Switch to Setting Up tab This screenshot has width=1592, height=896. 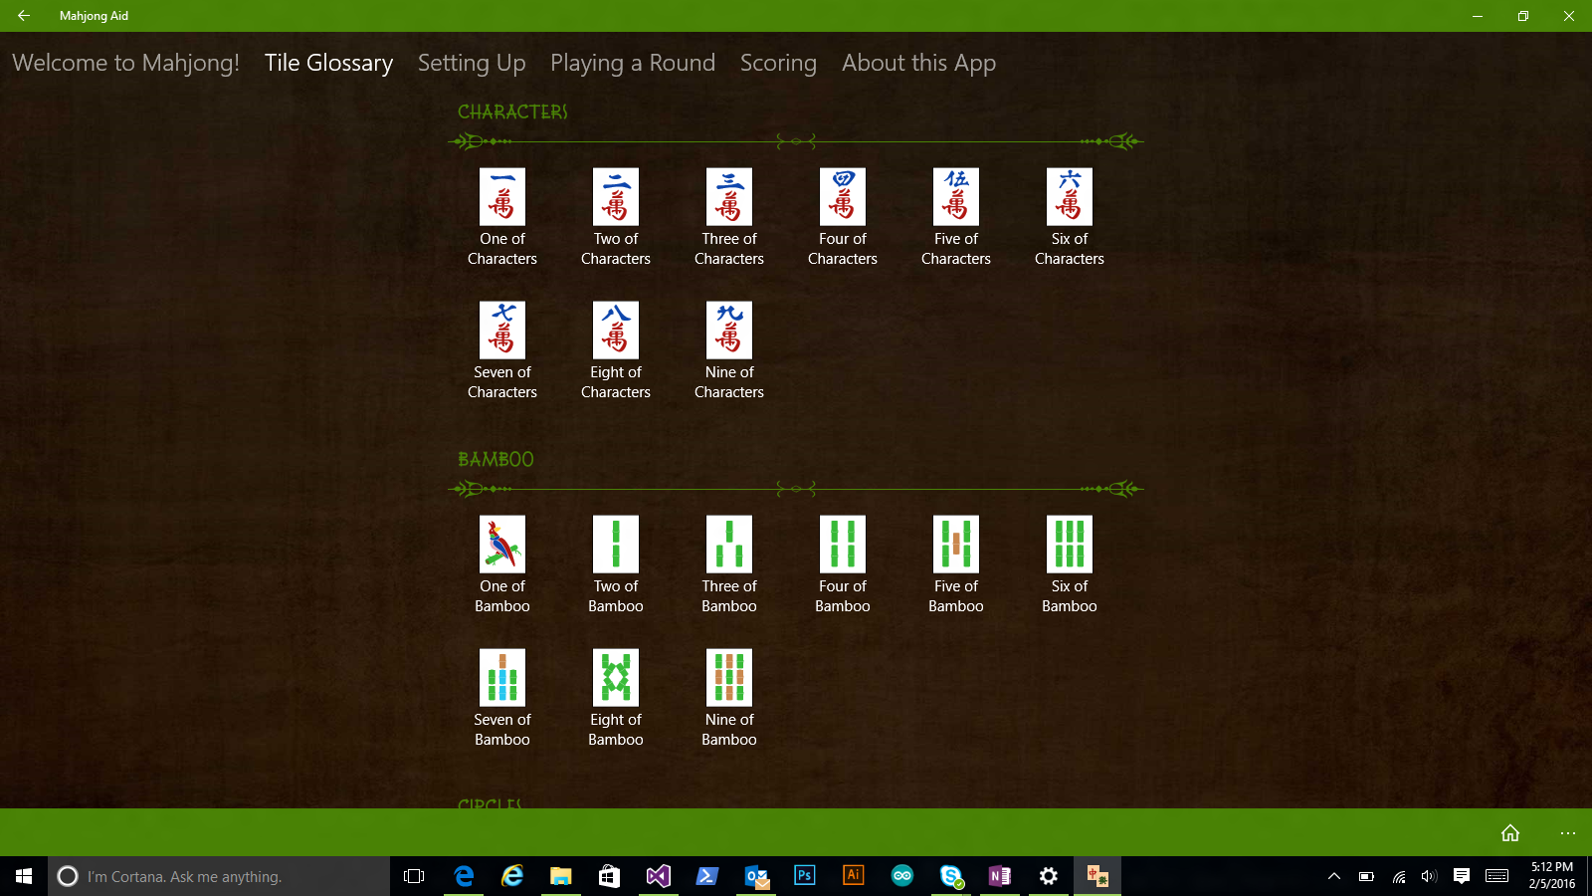click(472, 63)
